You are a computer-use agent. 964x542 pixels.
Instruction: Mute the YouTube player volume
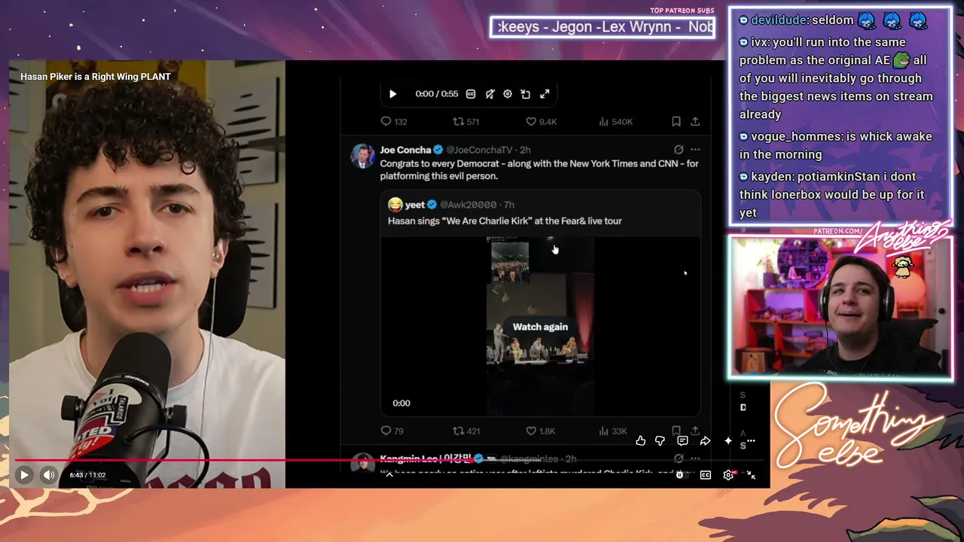[x=49, y=475]
